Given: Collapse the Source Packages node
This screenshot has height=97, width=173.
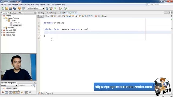Looking at the screenshot, I should pos(4,18).
